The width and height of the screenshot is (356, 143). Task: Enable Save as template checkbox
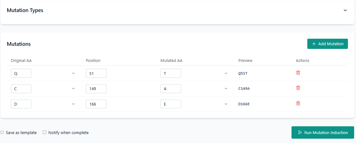[x=2, y=132]
